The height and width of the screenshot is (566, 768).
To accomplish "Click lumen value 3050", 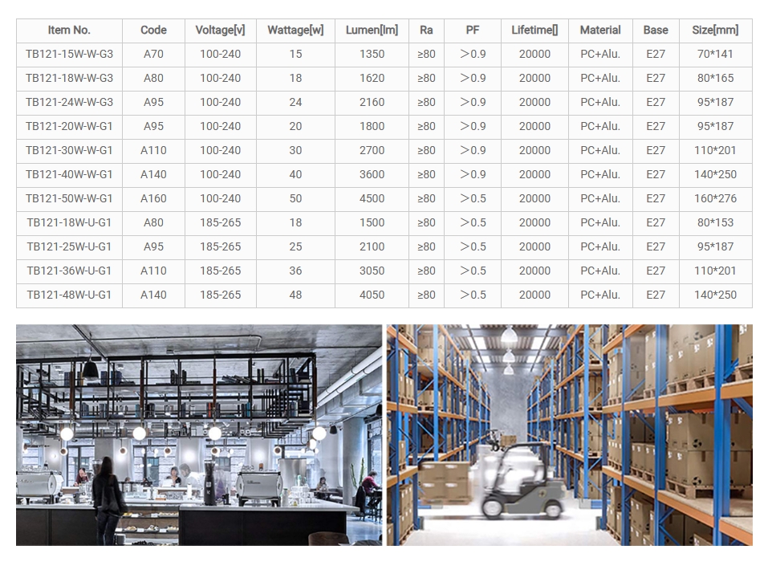I will (372, 271).
